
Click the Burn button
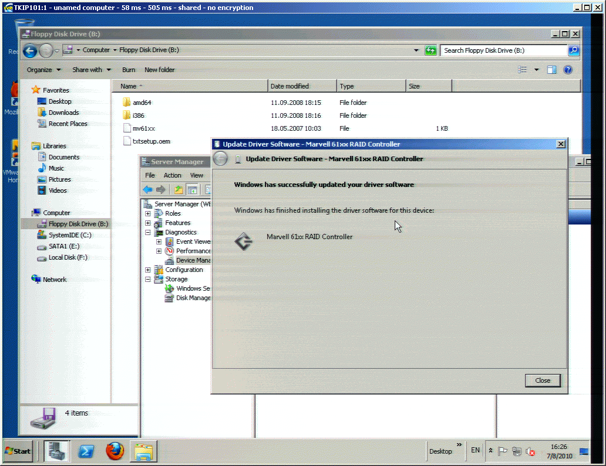click(x=129, y=70)
